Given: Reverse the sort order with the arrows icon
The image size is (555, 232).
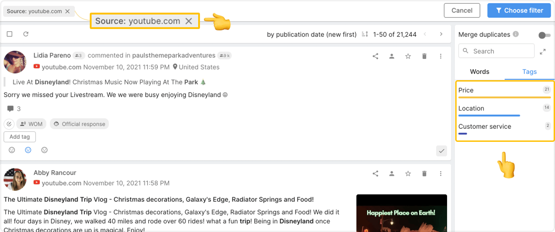Looking at the screenshot, I should point(365,34).
